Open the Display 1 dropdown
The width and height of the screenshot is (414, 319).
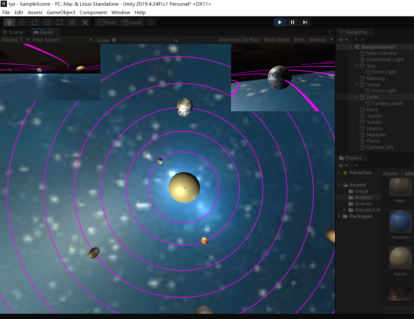coord(15,39)
